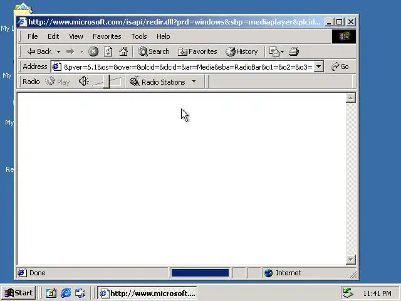Viewport: 401px width, 301px height.
Task: Close the Internet Explorer window
Action: (351, 22)
